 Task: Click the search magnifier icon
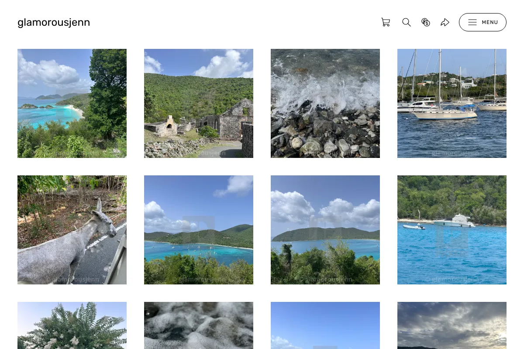pos(407,22)
